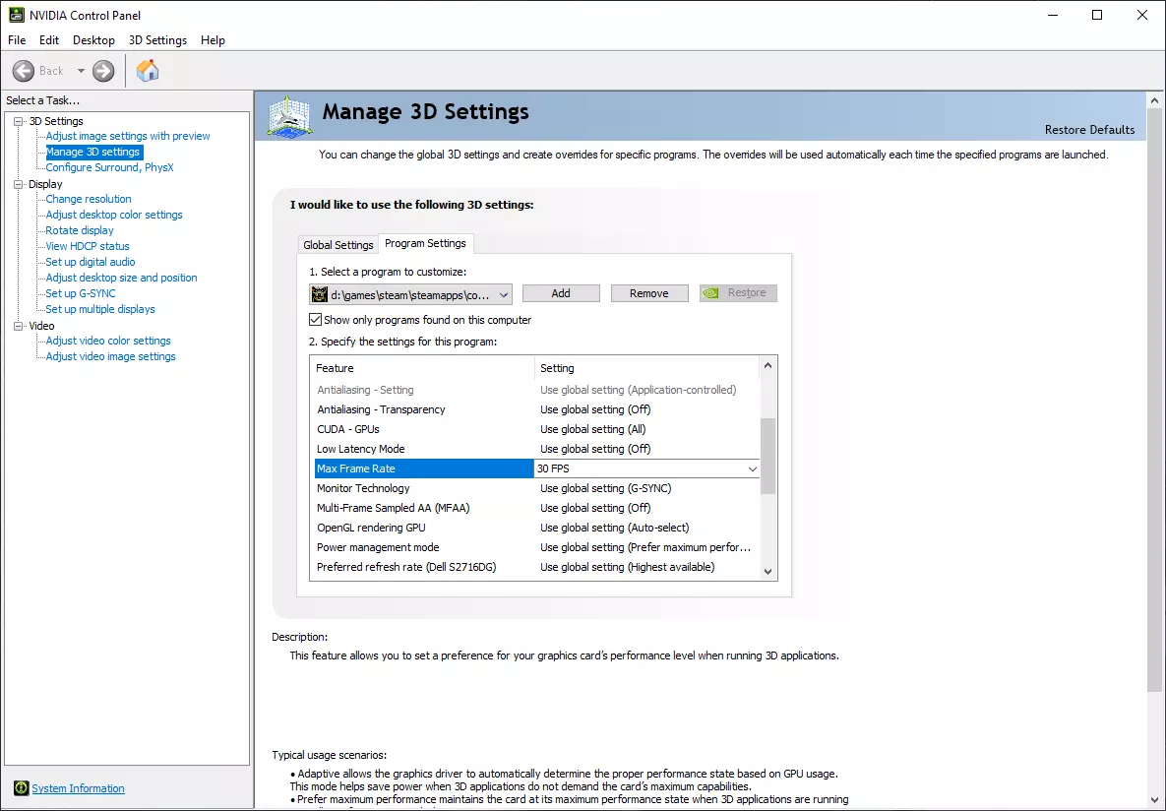1166x811 pixels.
Task: Click the Back arrow icon
Action: tap(23, 71)
